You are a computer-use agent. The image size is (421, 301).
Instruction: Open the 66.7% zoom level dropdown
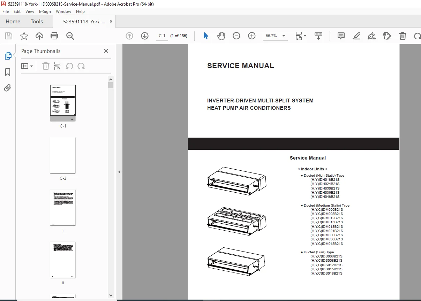coord(284,36)
